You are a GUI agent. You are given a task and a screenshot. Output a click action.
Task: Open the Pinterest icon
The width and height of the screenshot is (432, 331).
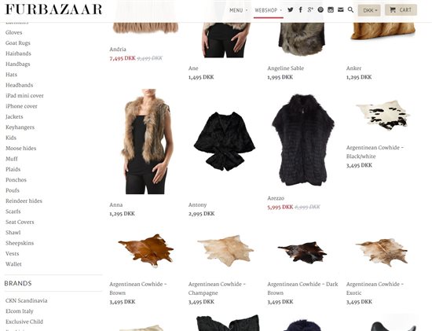click(x=320, y=10)
